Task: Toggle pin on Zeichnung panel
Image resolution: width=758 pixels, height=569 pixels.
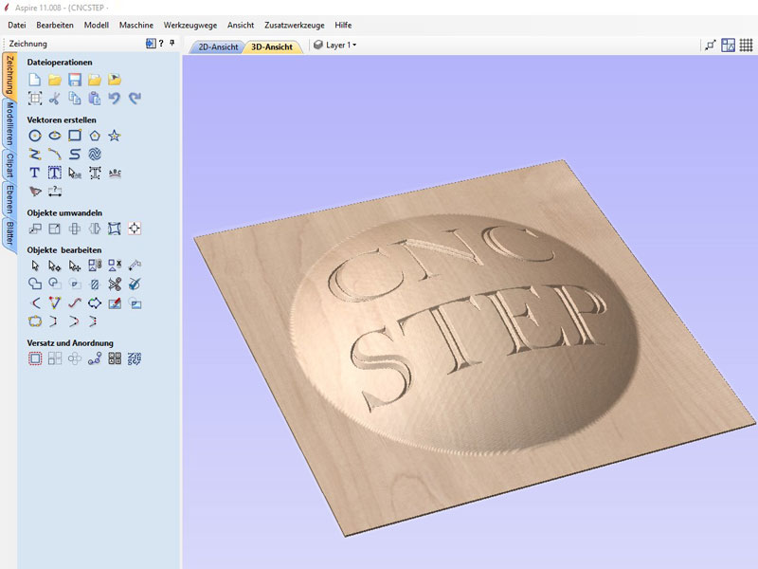Action: (x=172, y=43)
